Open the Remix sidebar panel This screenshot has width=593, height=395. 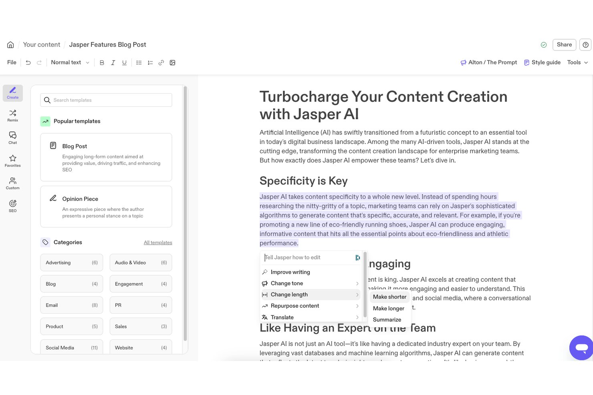point(13,116)
